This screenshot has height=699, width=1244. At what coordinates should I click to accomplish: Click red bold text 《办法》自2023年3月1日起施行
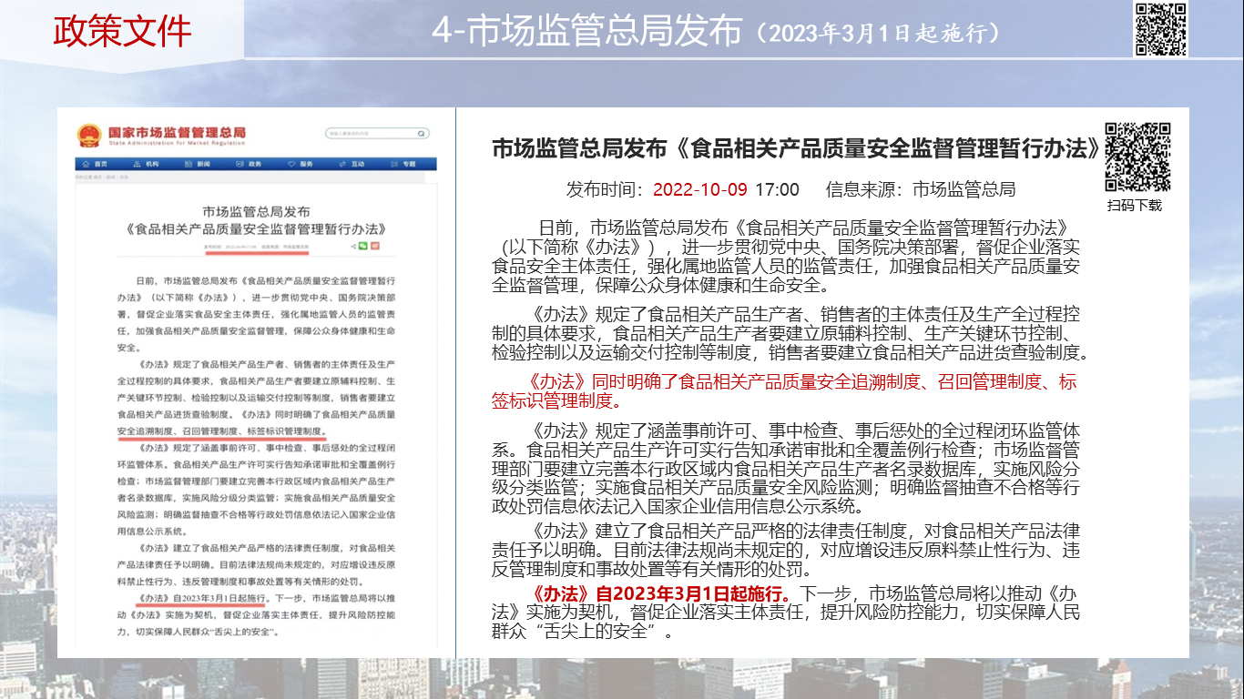coord(662,593)
